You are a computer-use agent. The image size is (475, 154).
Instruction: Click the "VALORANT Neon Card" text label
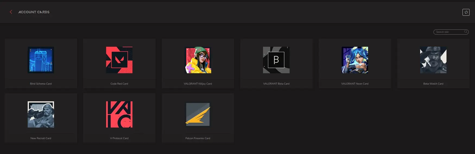[355, 84]
